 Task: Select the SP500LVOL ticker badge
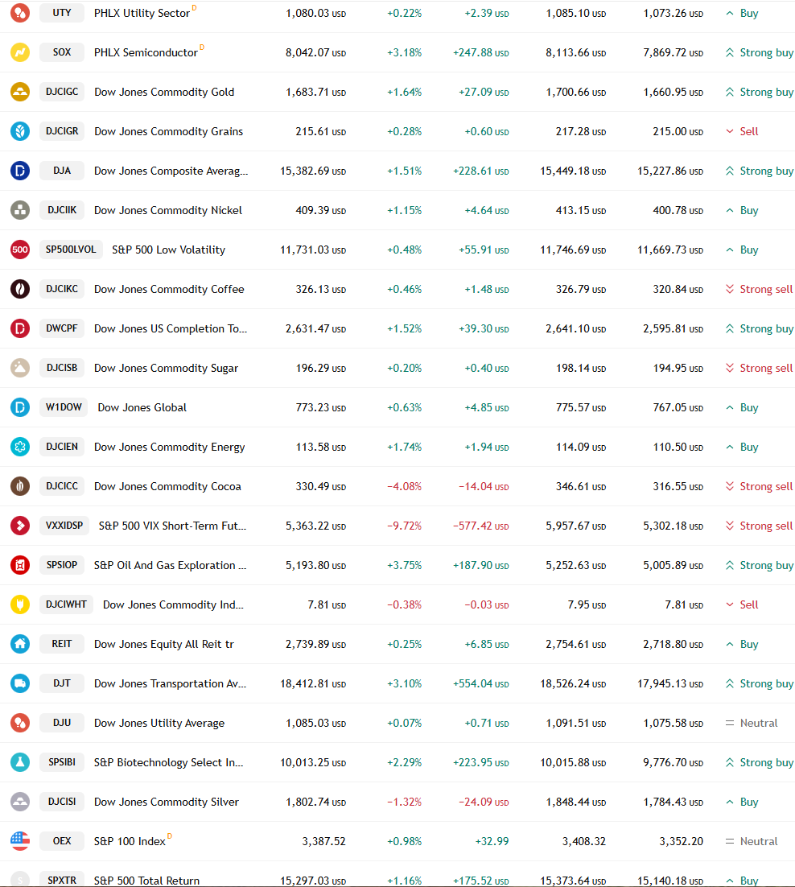(71, 250)
